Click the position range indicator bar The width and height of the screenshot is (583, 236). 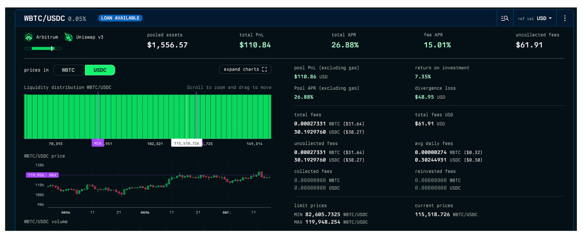coord(43,48)
